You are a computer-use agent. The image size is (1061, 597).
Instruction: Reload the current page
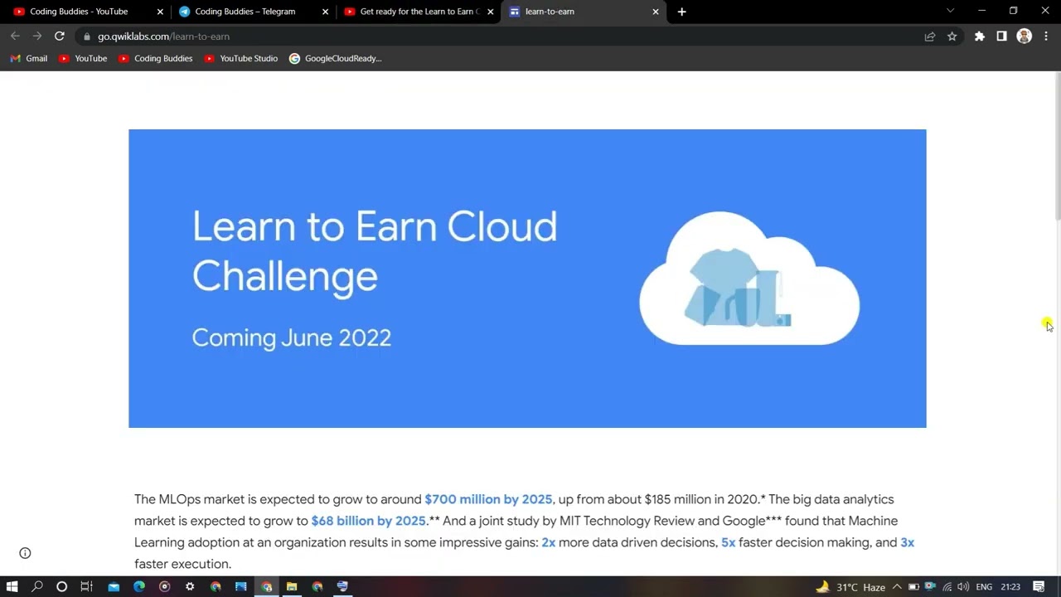(x=59, y=36)
